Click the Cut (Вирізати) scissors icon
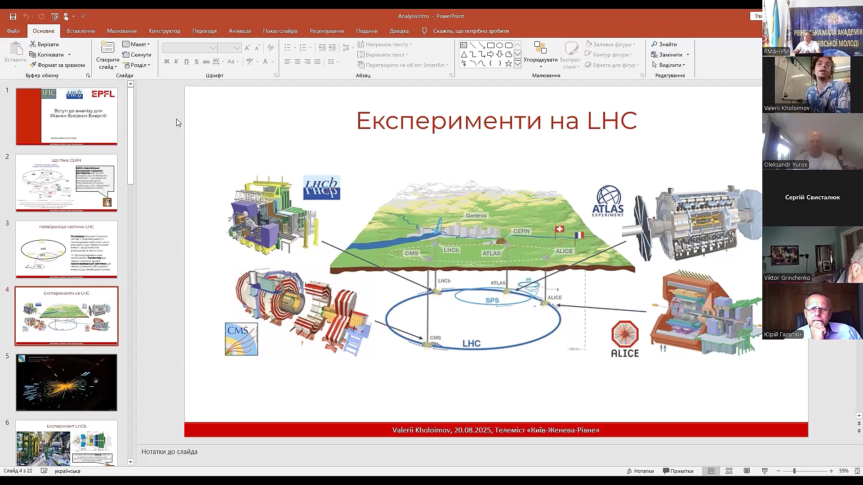 click(33, 44)
